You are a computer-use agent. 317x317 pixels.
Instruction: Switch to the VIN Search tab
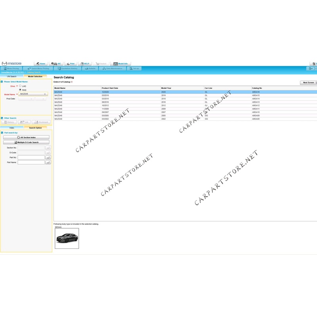[x=11, y=76]
